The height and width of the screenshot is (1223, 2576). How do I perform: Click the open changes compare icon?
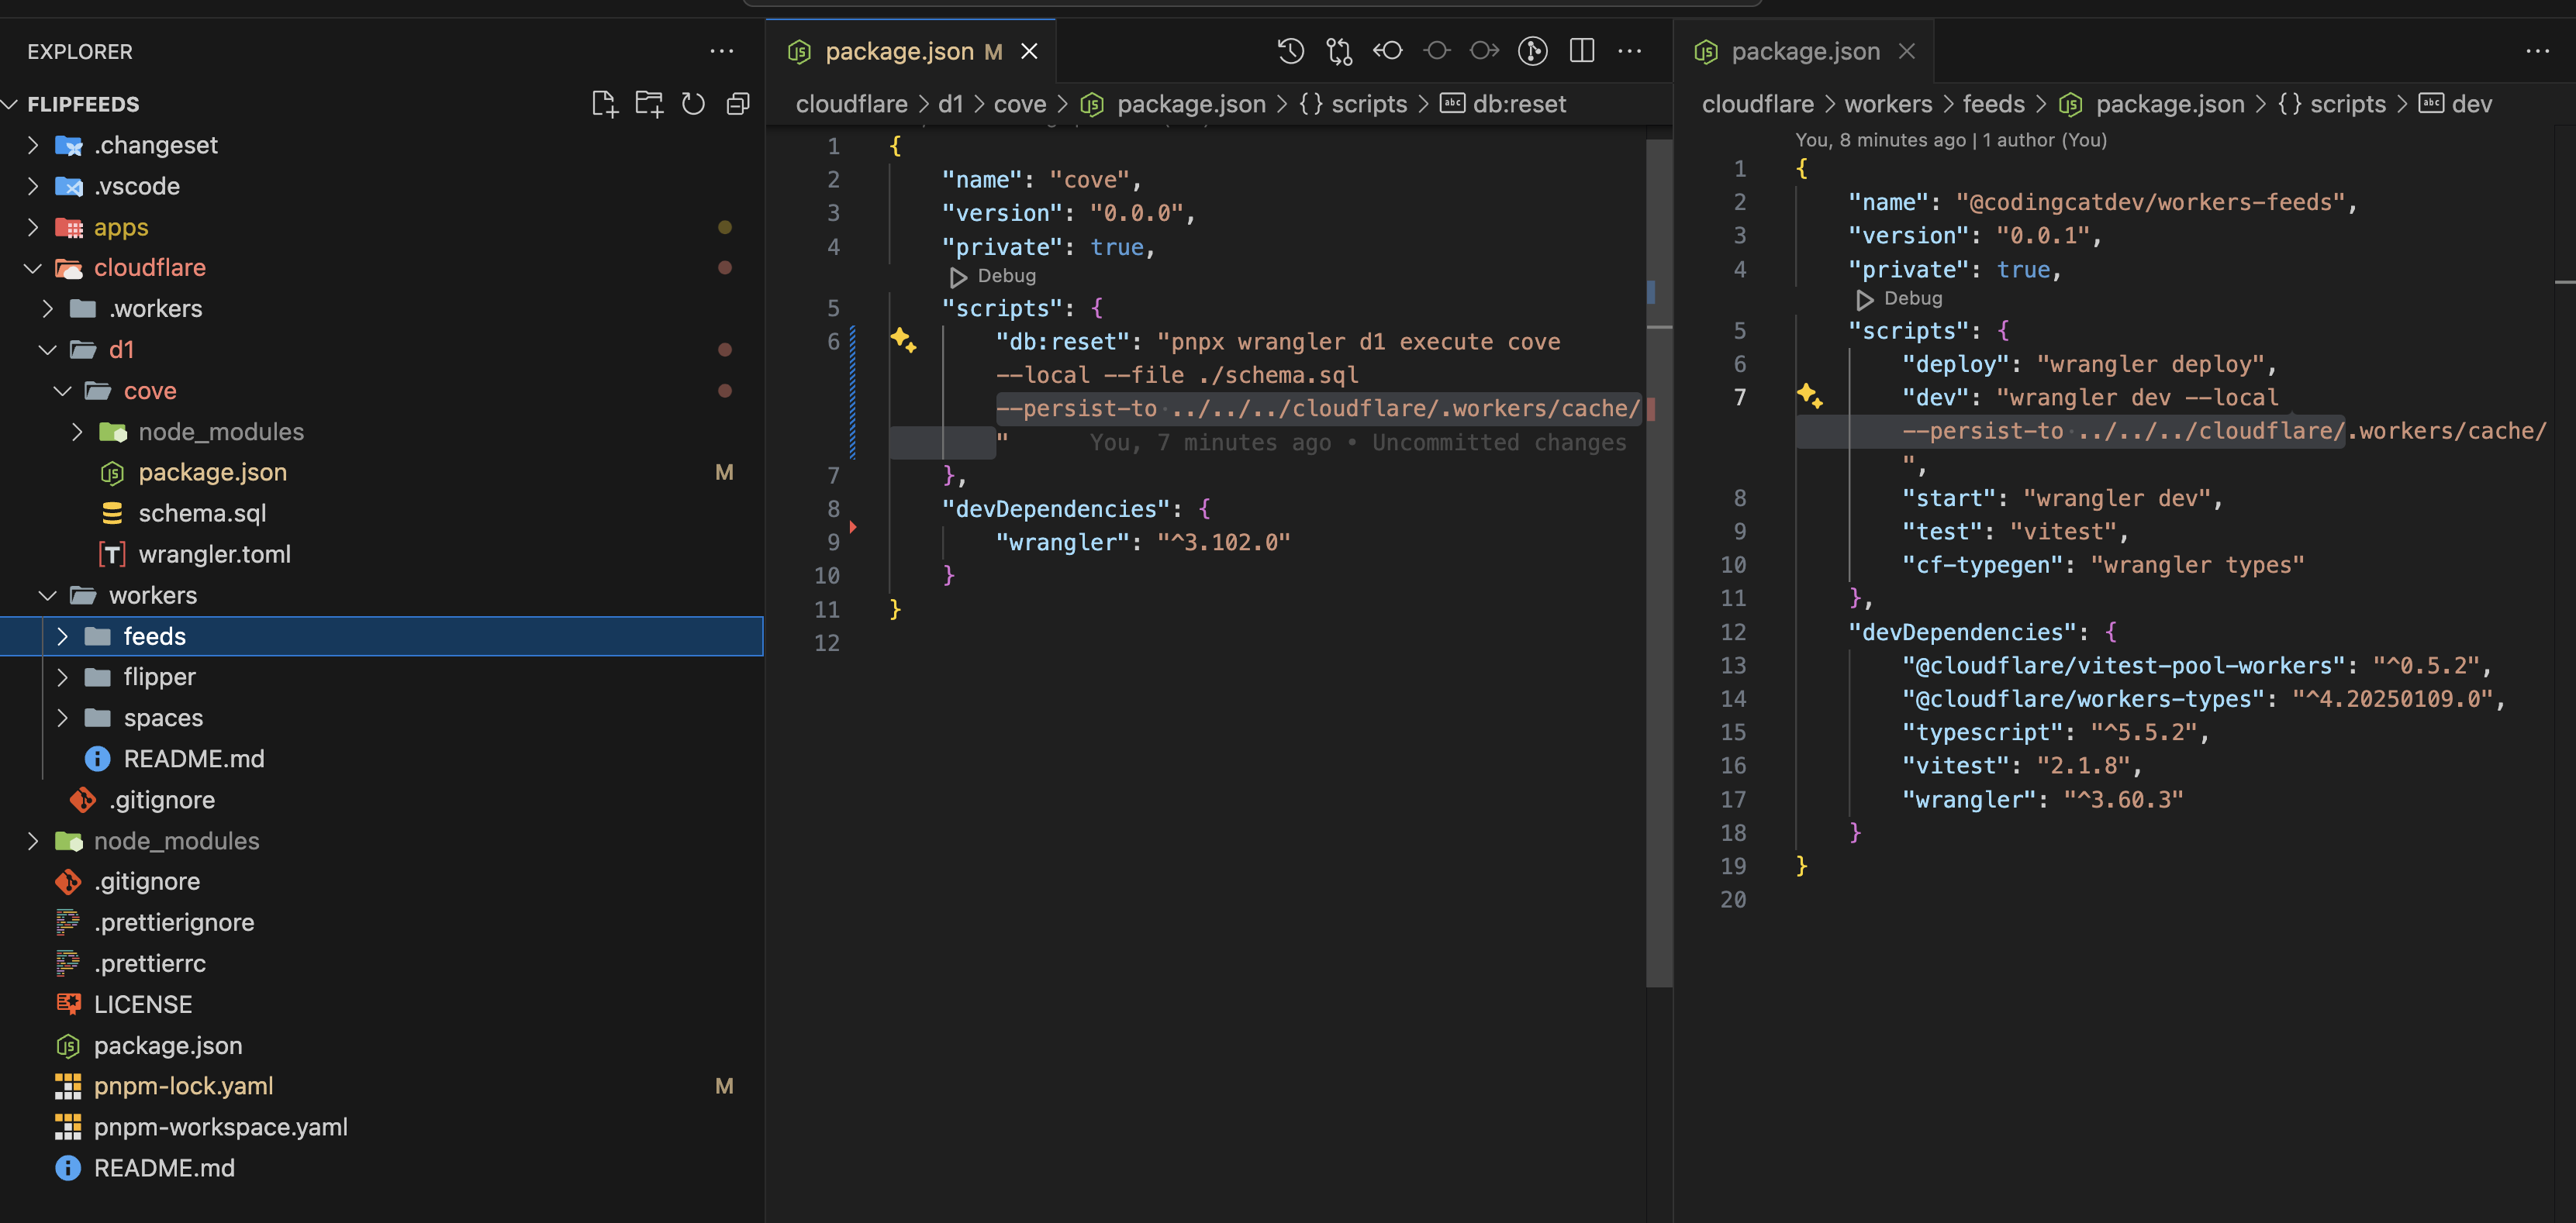tap(1339, 51)
